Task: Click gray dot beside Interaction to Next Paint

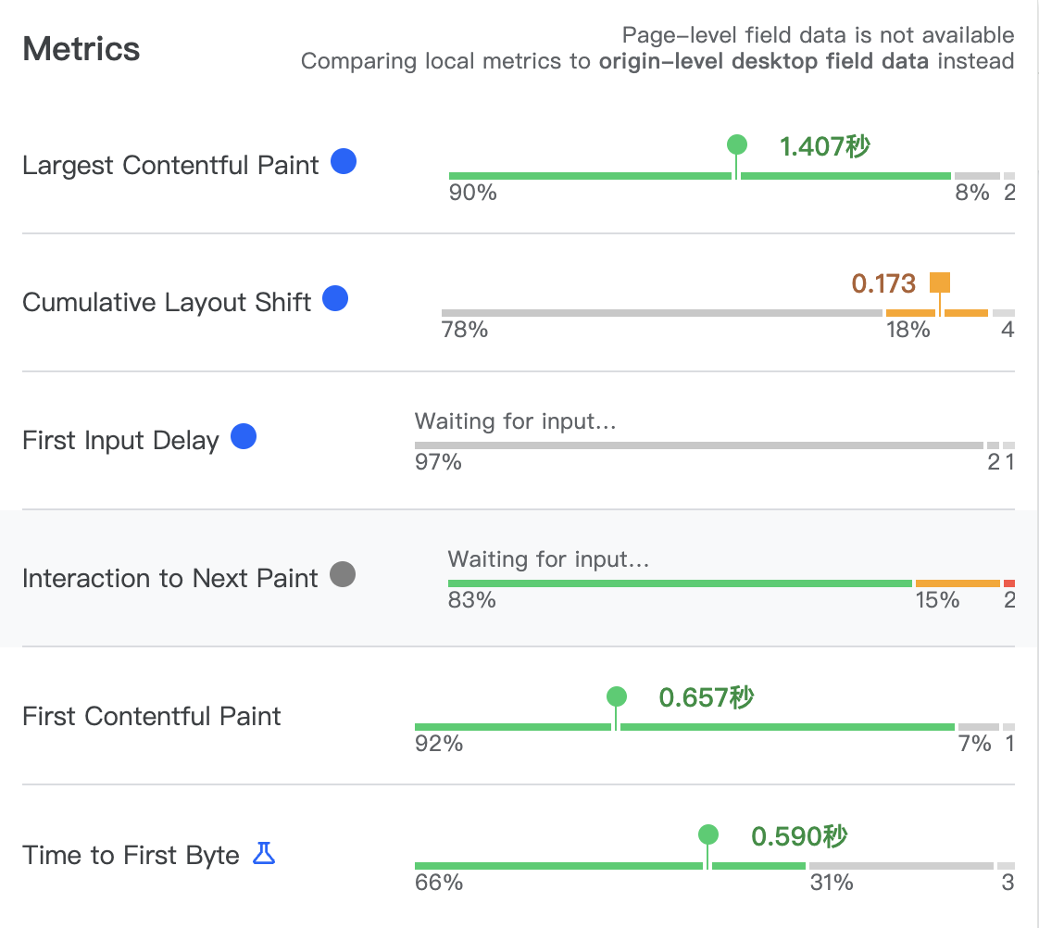Action: coord(343,574)
